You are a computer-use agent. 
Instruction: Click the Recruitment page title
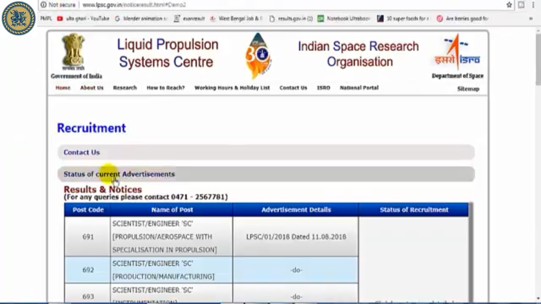(x=91, y=128)
